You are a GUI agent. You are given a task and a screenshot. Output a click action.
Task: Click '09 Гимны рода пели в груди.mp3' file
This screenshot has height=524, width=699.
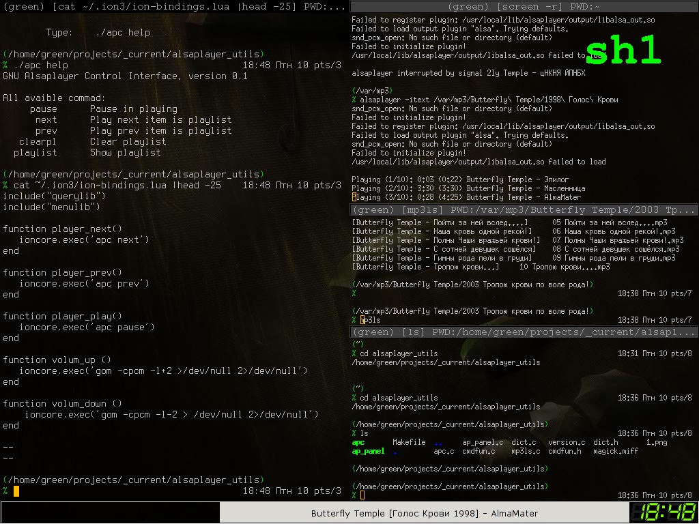click(x=614, y=258)
